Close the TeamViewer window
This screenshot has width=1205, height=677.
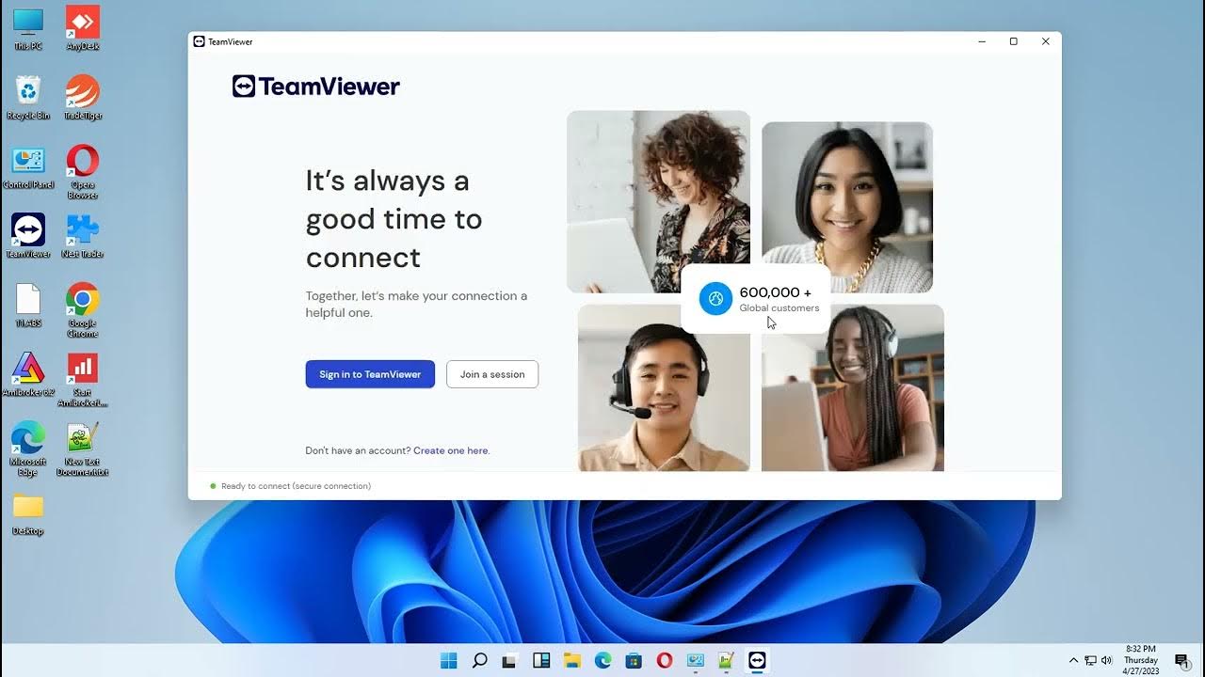(x=1046, y=41)
